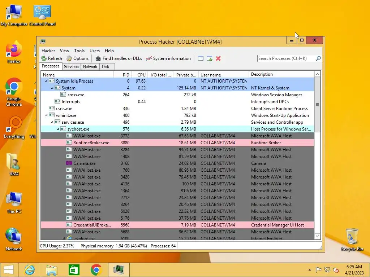The width and height of the screenshot is (370, 277).
Task: Click 'Client Server Runtime Process' description
Action: [x=279, y=108]
